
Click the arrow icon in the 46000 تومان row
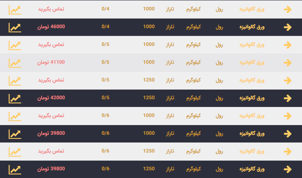click(287, 27)
